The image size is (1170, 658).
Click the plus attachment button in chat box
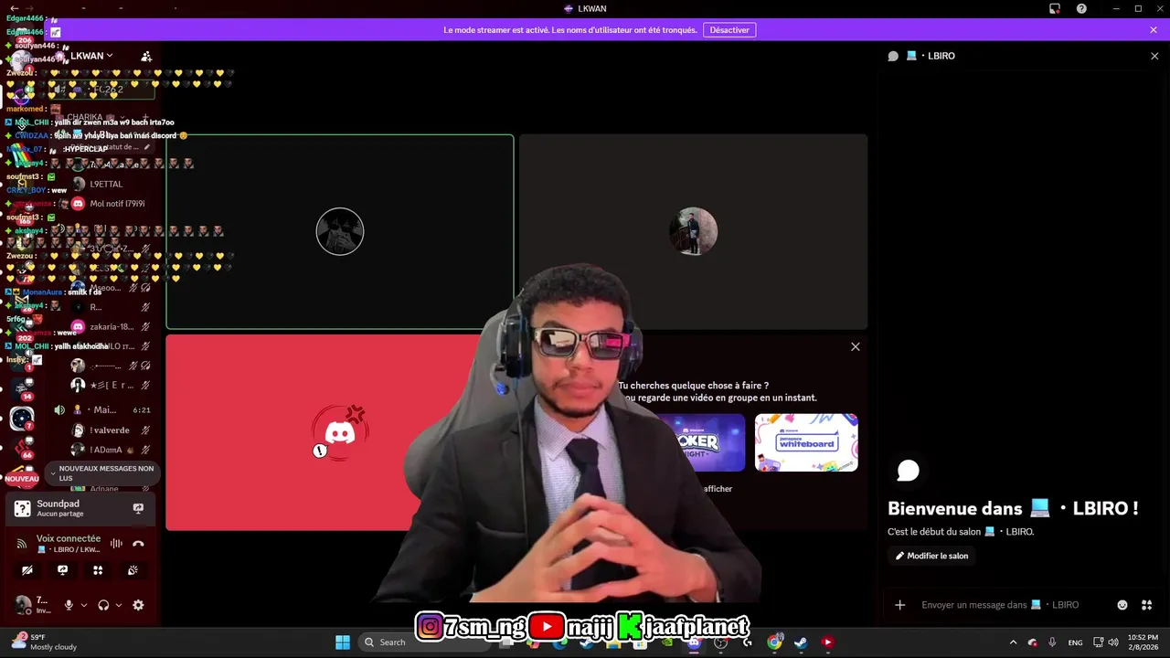[x=899, y=605]
